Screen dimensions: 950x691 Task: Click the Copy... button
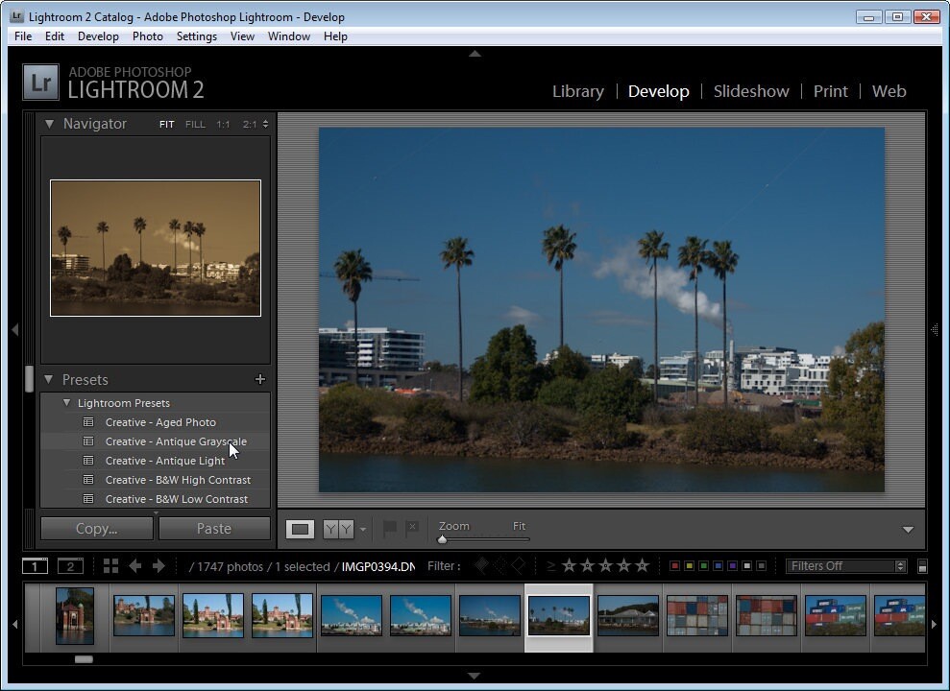click(x=97, y=528)
